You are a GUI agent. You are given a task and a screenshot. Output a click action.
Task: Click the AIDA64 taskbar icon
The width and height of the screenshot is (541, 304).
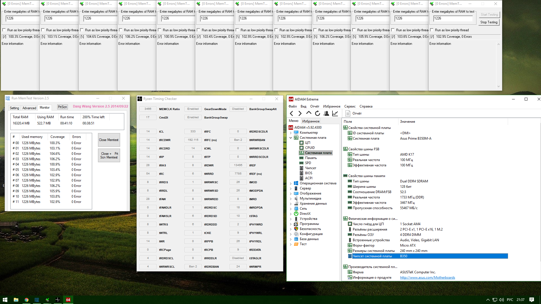click(x=68, y=300)
